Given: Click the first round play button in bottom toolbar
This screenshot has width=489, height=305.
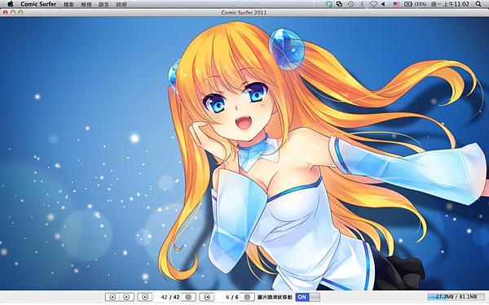Looking at the screenshot, I should click(x=113, y=297).
